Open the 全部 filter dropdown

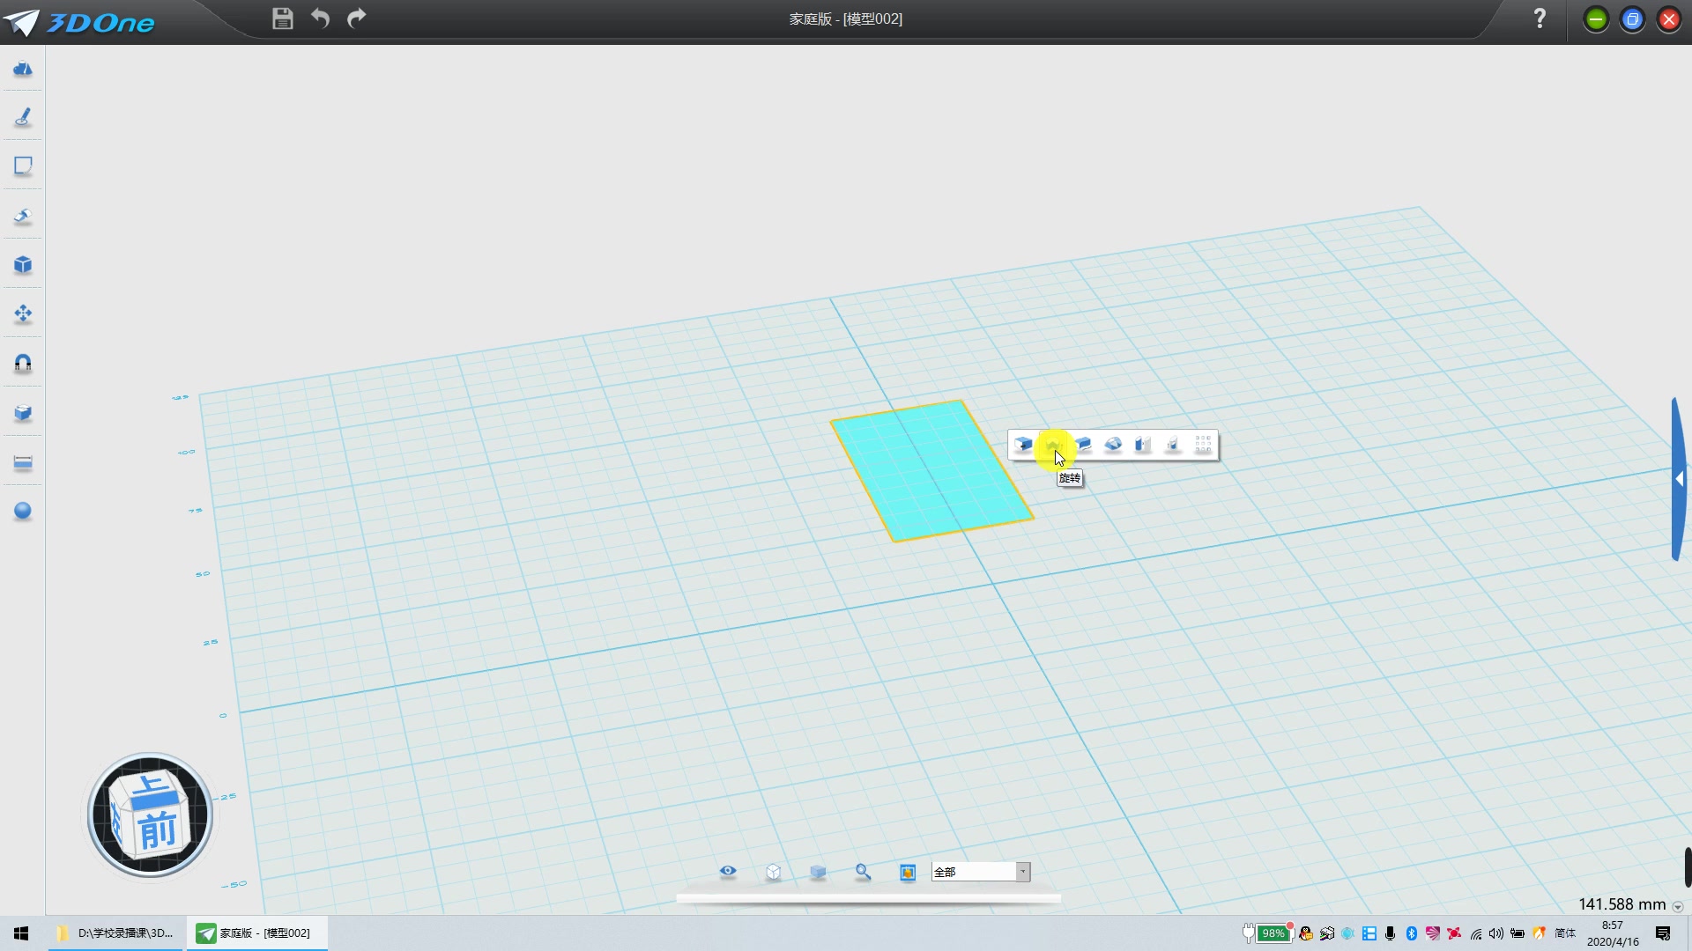click(x=1022, y=872)
